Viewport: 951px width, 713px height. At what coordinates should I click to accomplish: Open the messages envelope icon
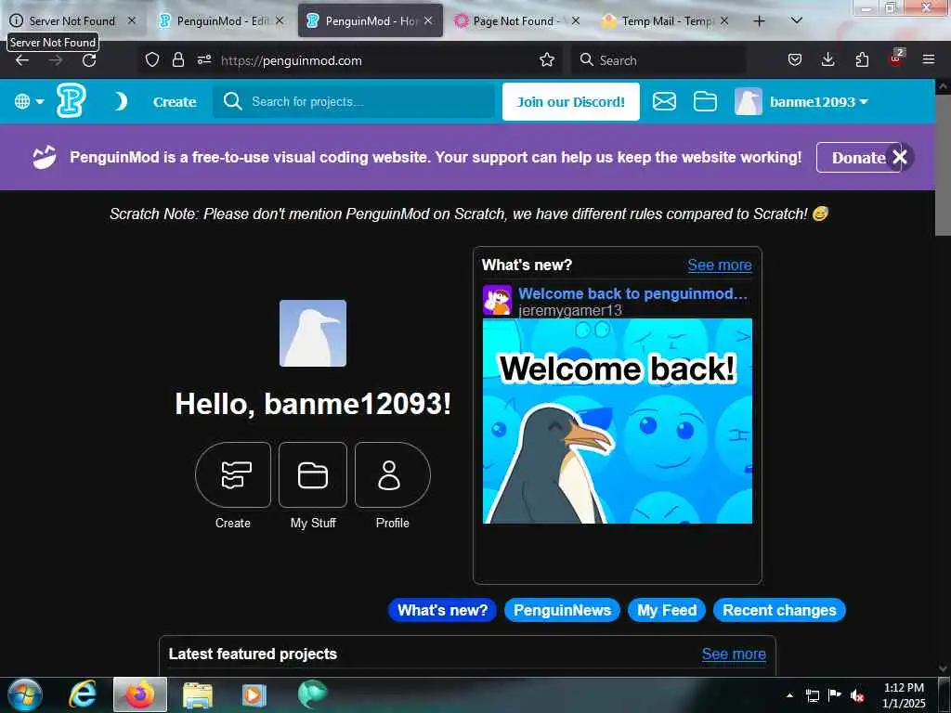click(x=664, y=101)
